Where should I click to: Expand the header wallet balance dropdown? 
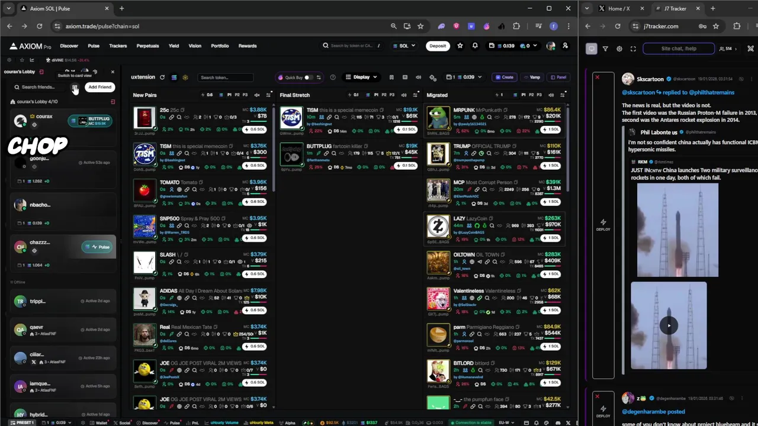[513, 46]
